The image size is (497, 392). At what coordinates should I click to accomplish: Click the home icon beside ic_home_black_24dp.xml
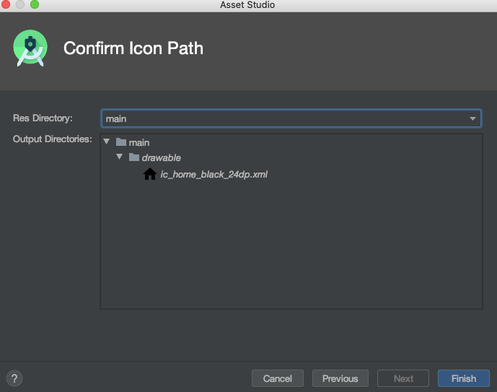tap(149, 174)
